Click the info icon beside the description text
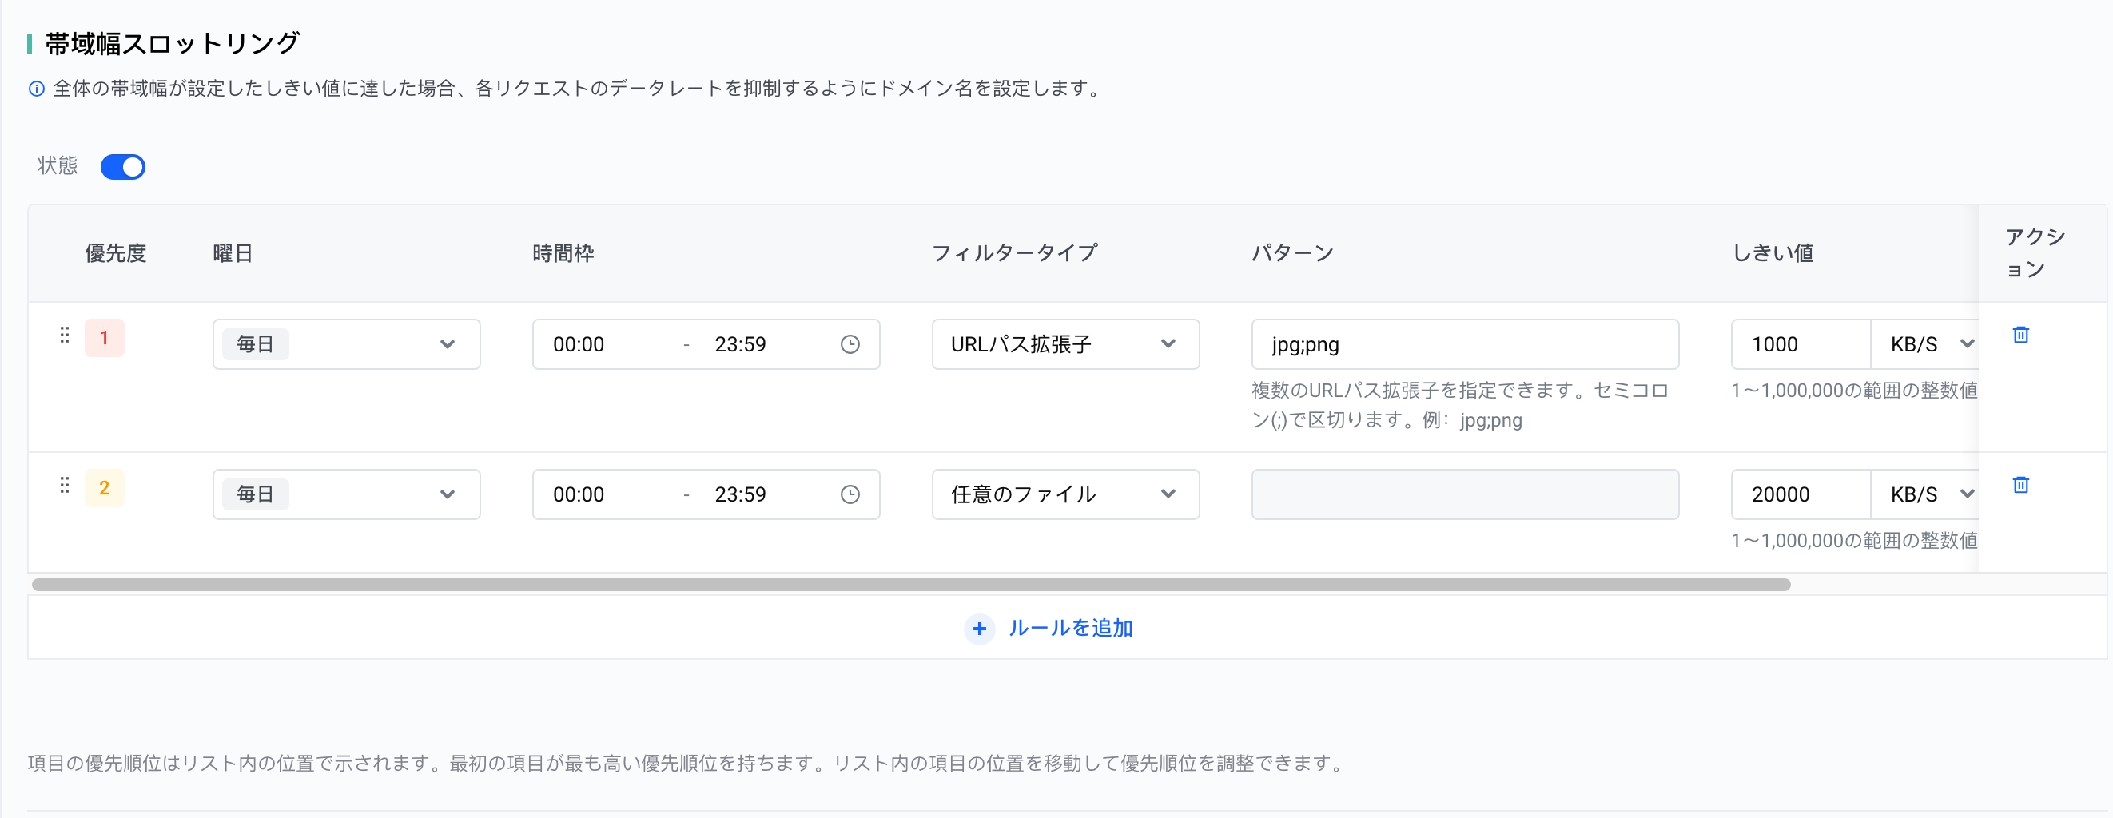 click(x=36, y=89)
